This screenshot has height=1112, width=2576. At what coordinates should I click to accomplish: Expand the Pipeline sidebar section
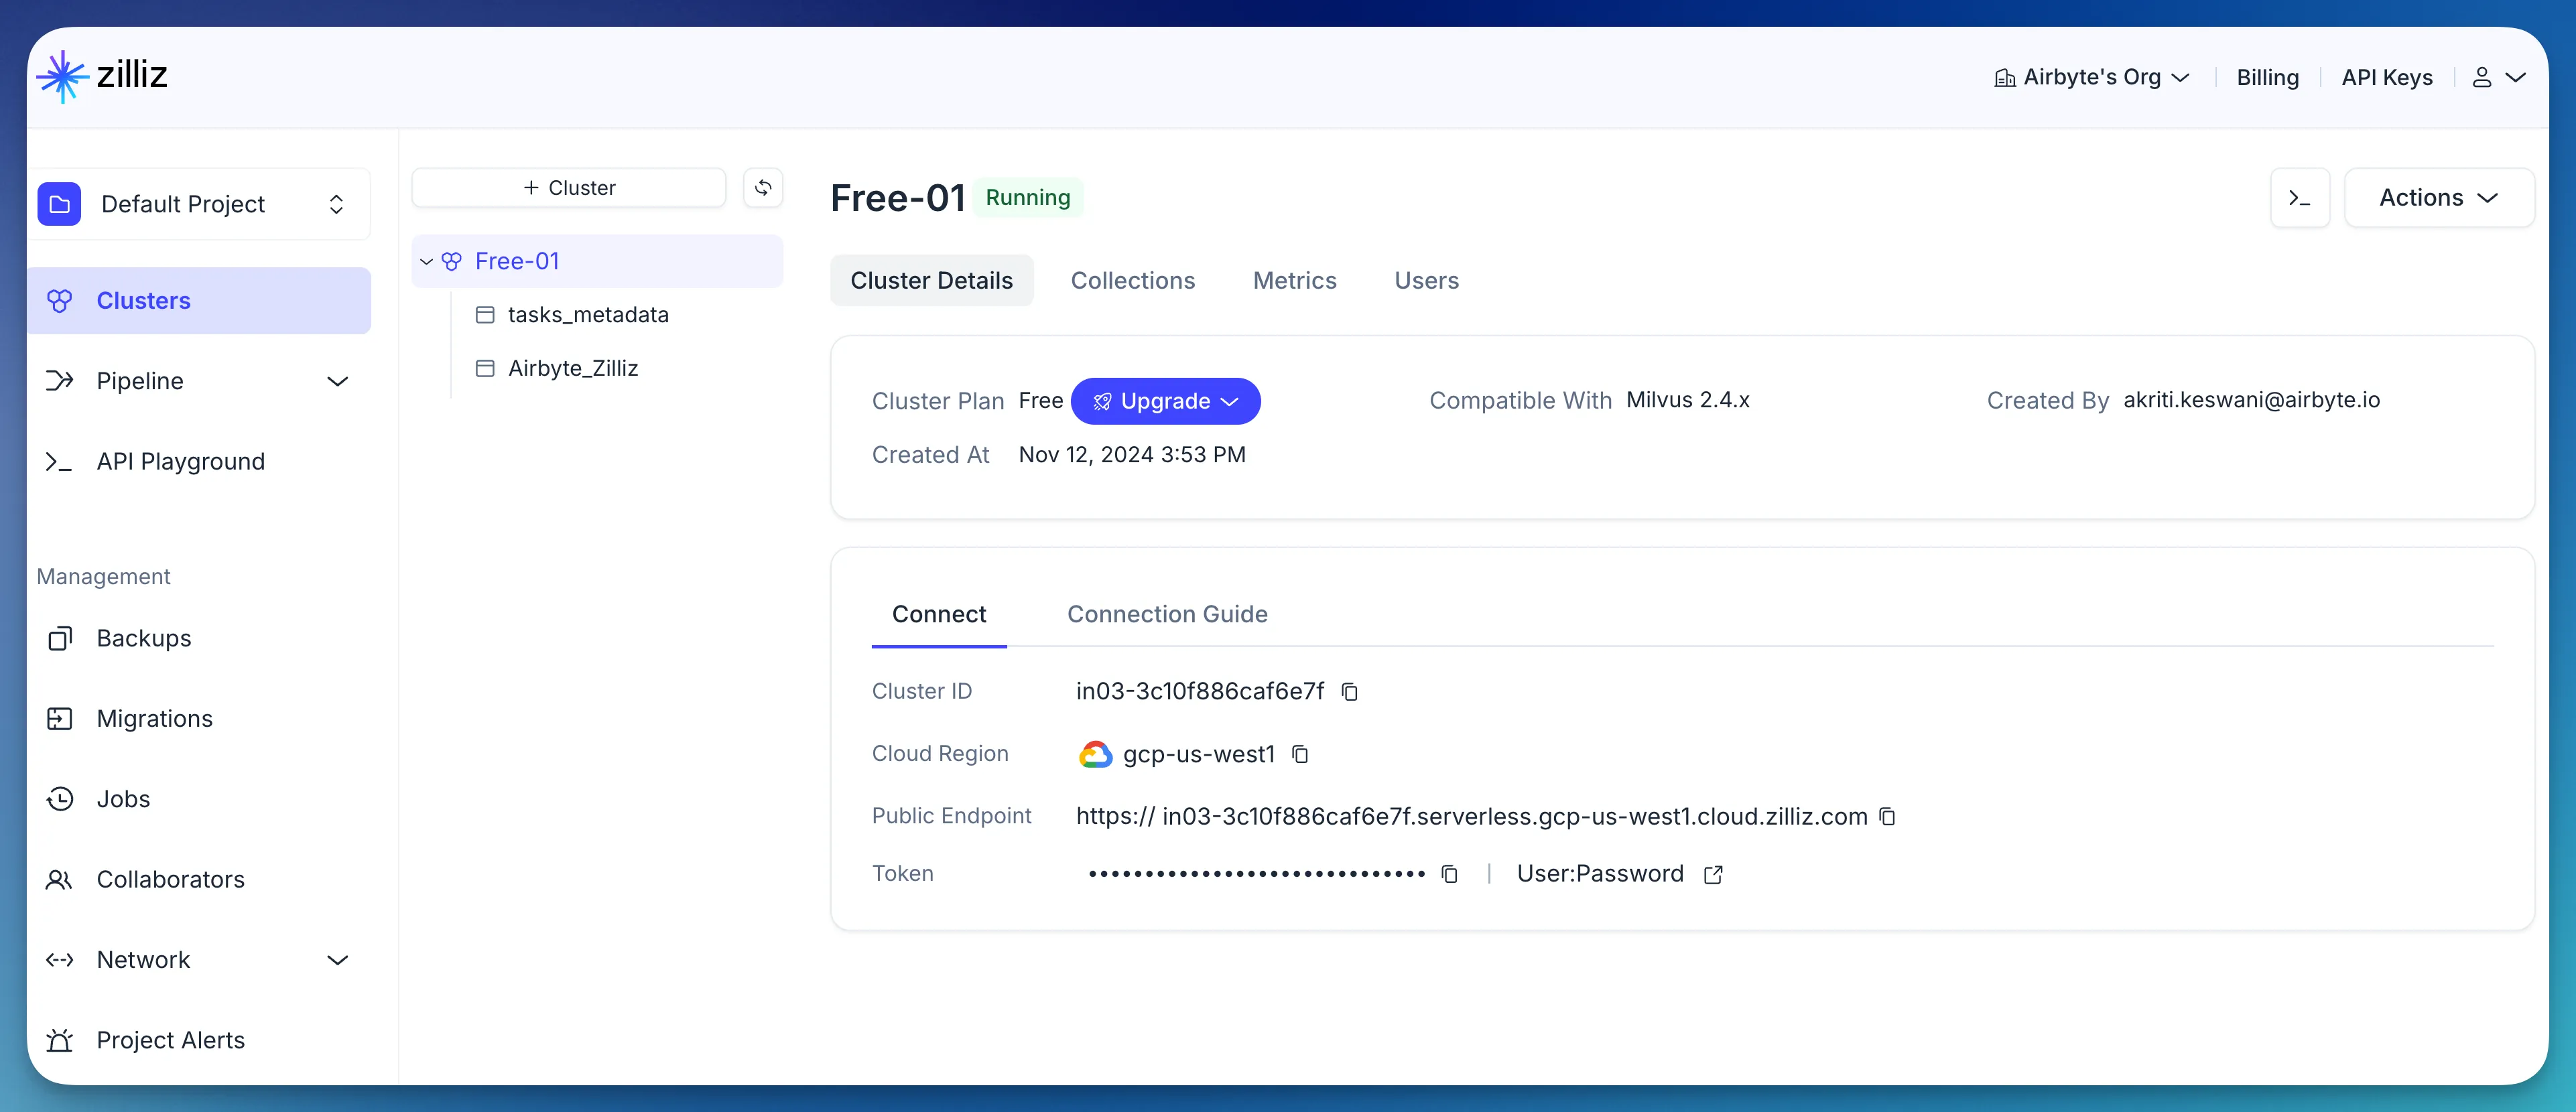coord(337,381)
